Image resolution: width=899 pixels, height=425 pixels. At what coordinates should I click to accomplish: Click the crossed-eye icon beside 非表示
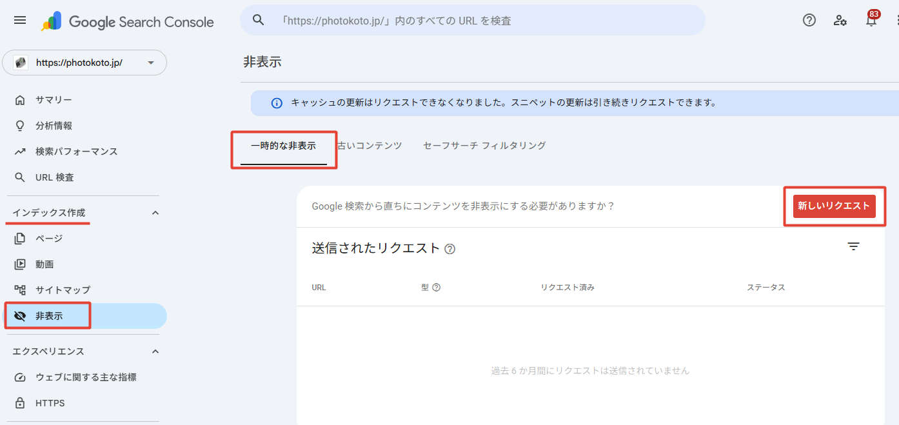click(x=20, y=316)
